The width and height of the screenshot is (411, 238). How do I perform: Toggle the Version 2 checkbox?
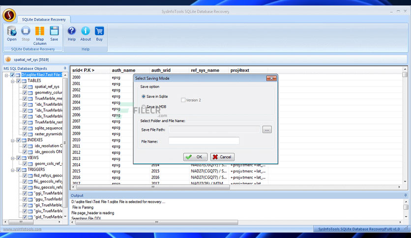183,100
